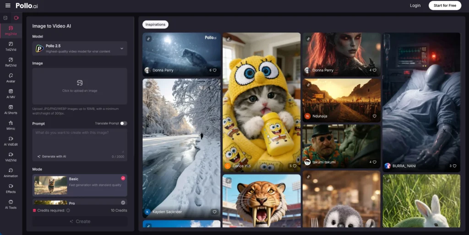The image size is (469, 235).
Task: Select AI Shorts in sidebar
Action: [11, 109]
